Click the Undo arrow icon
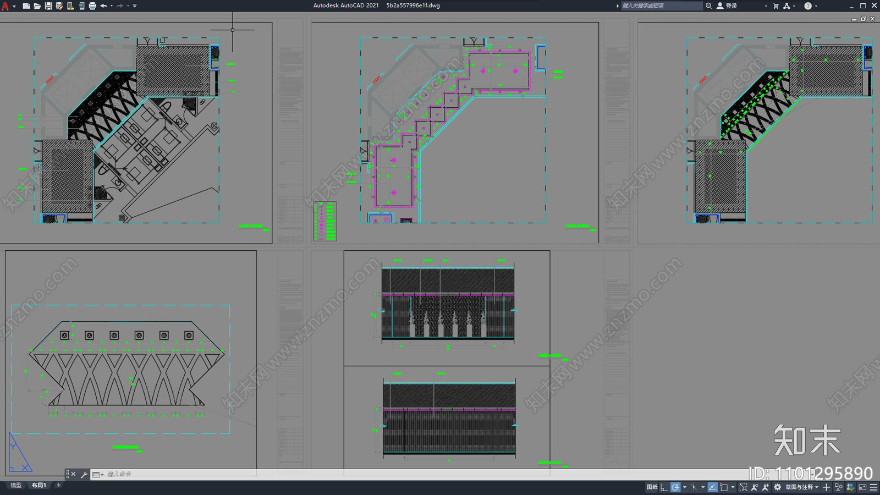Image resolution: width=880 pixels, height=495 pixels. 103,5
